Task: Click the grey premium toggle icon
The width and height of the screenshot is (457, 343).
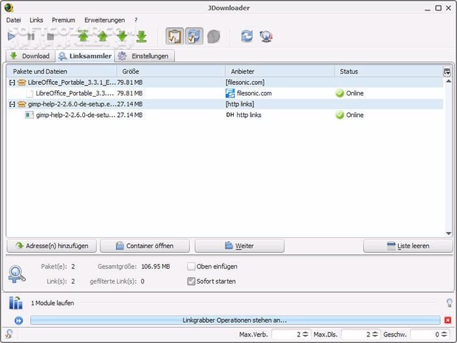Action: 213,37
